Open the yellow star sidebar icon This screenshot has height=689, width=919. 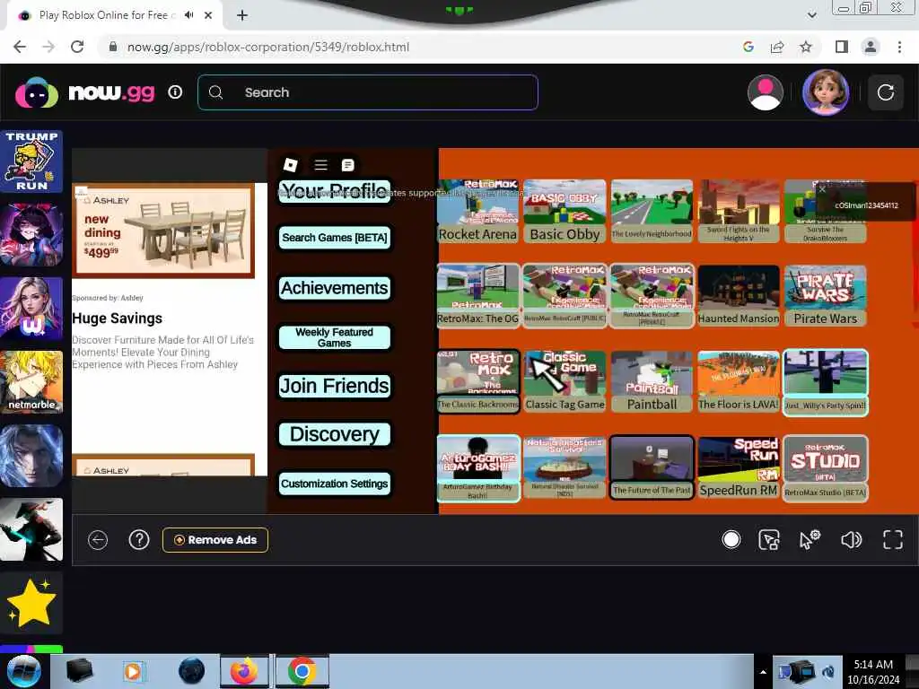(31, 603)
